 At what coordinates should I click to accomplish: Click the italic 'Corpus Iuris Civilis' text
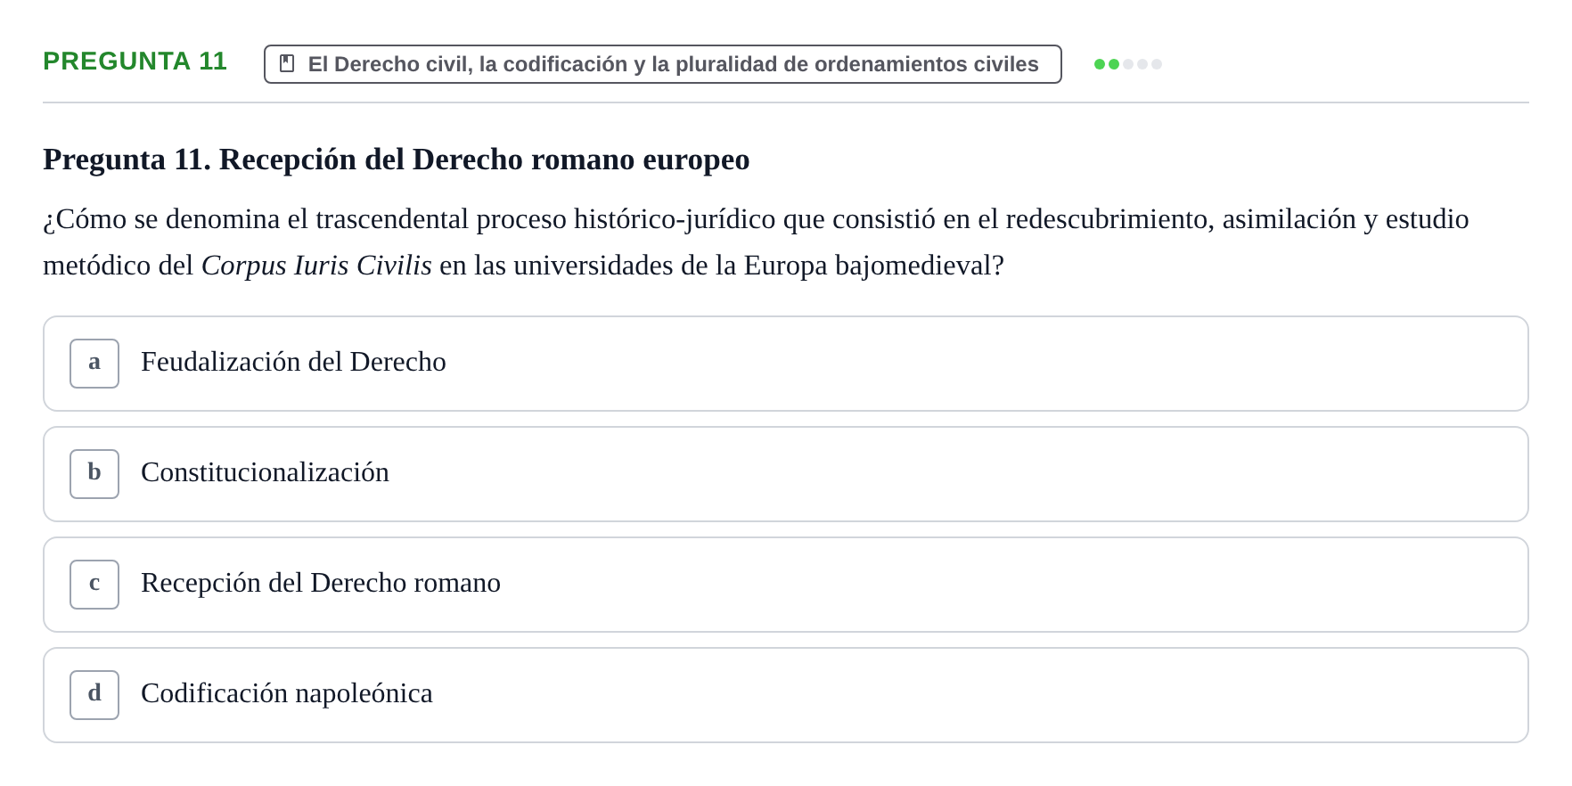(316, 266)
